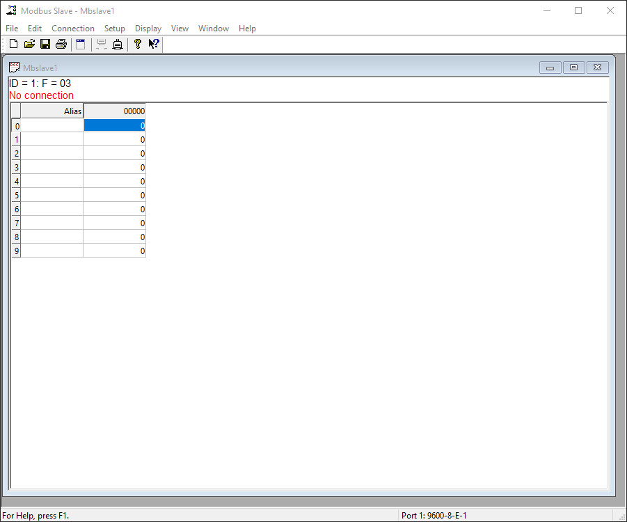Close the Mbslave1 child window
Viewport: 627px width, 522px height.
click(597, 68)
